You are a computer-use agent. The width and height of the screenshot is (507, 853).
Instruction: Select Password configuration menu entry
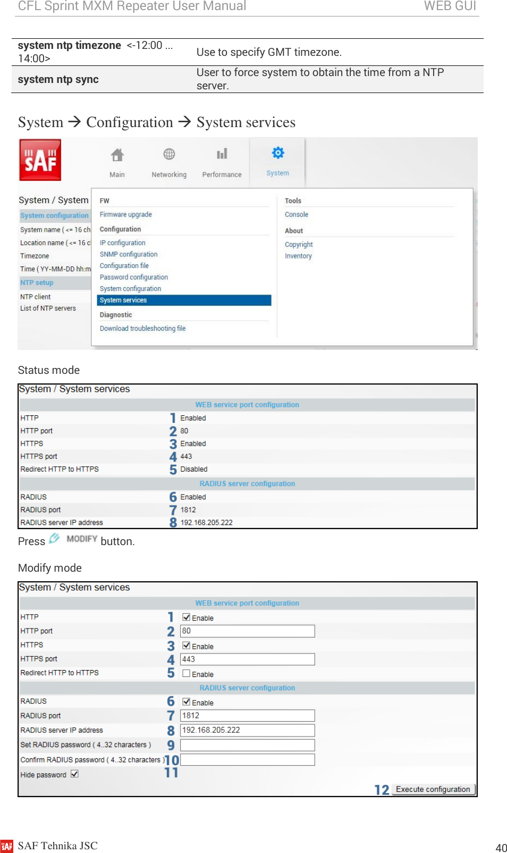click(134, 278)
